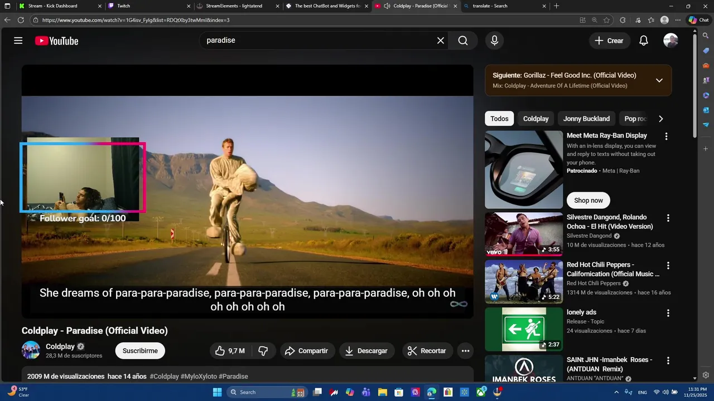This screenshot has height=401, width=714.
Task: Dislike the video with thumbs down
Action: tap(263, 351)
